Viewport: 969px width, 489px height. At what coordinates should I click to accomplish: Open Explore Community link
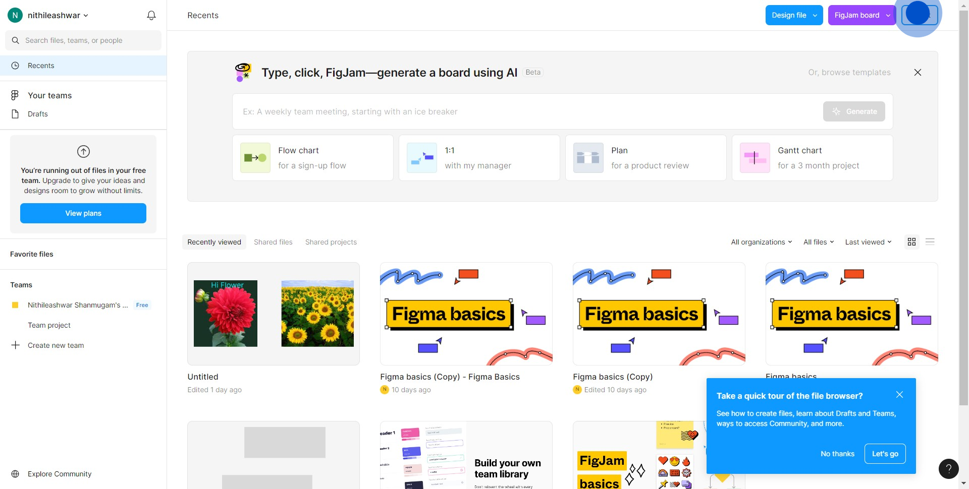[60, 474]
